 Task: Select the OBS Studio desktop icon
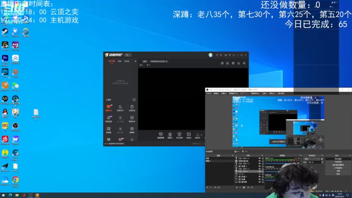(x=15, y=126)
